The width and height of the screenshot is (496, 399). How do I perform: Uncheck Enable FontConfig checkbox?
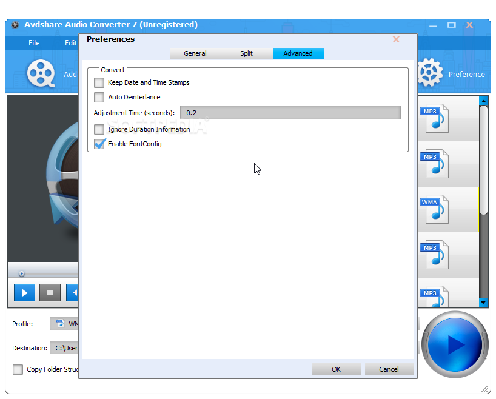tap(99, 144)
